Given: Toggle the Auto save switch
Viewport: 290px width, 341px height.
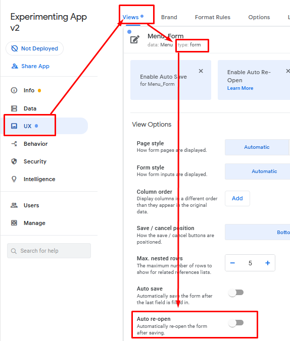Looking at the screenshot, I should [236, 293].
